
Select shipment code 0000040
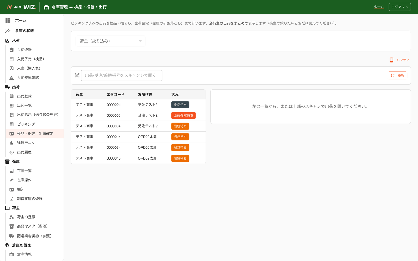[113, 158]
